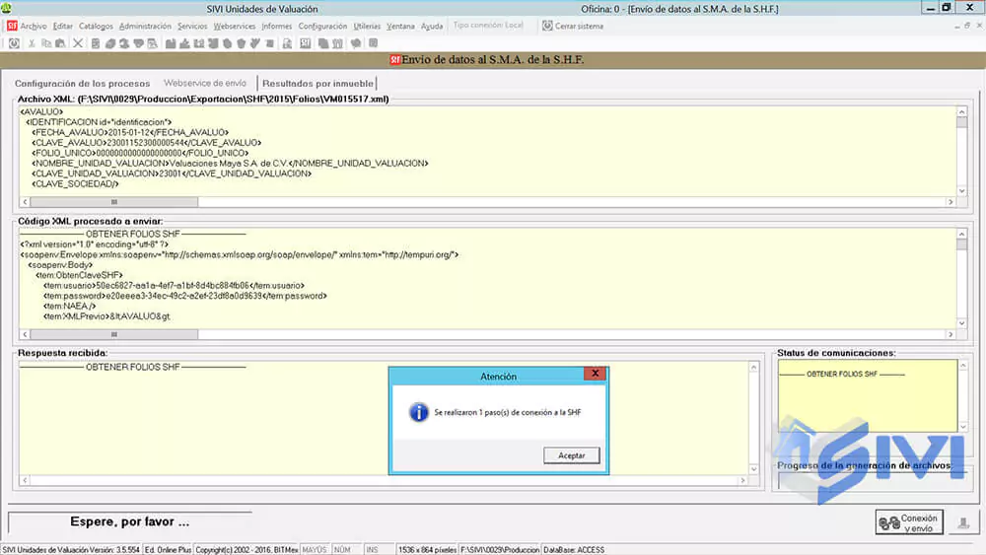The width and height of the screenshot is (986, 555).
Task: Click the copy icon in the toolbar
Action: click(x=46, y=43)
